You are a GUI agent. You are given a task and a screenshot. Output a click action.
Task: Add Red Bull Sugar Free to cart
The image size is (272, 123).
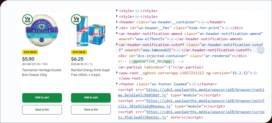[91, 98]
